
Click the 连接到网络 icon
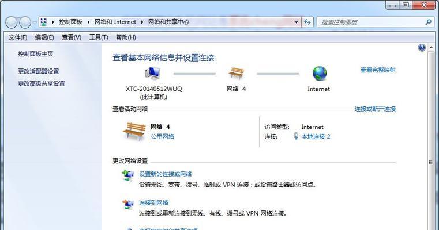[x=128, y=205]
